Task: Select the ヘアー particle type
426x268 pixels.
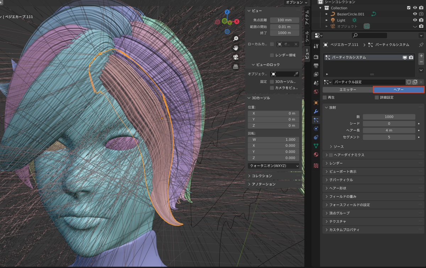Action: tap(399, 90)
